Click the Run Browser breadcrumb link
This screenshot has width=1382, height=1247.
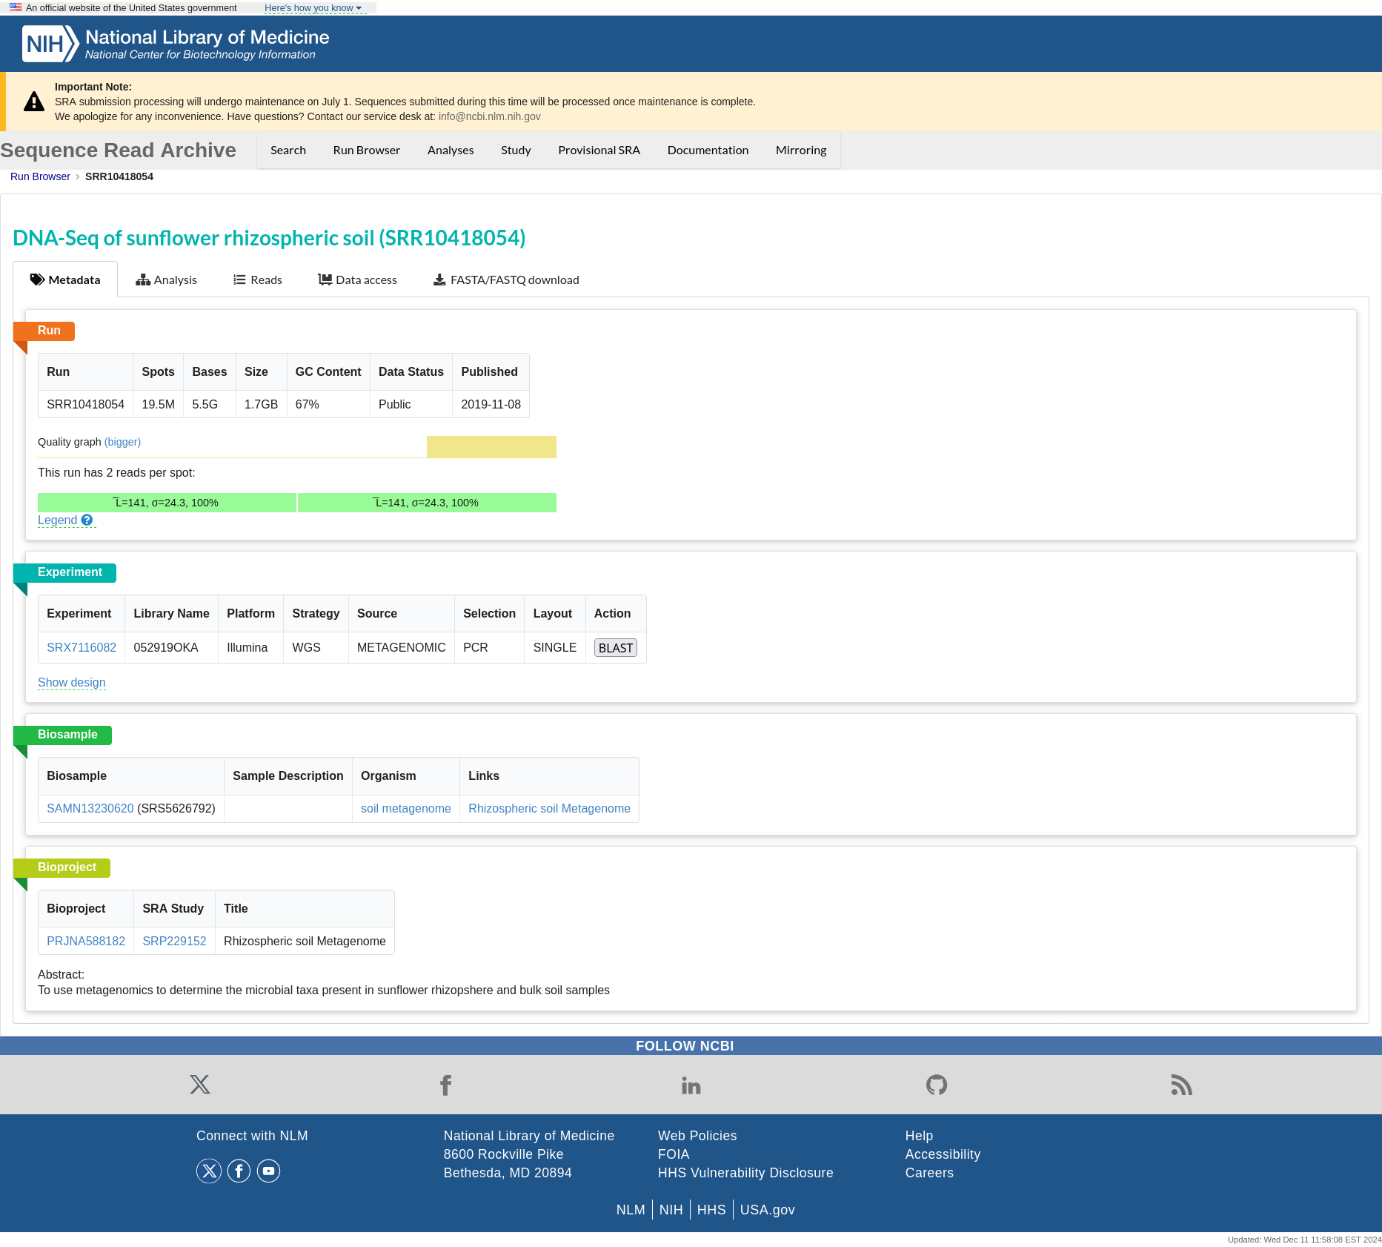coord(40,176)
